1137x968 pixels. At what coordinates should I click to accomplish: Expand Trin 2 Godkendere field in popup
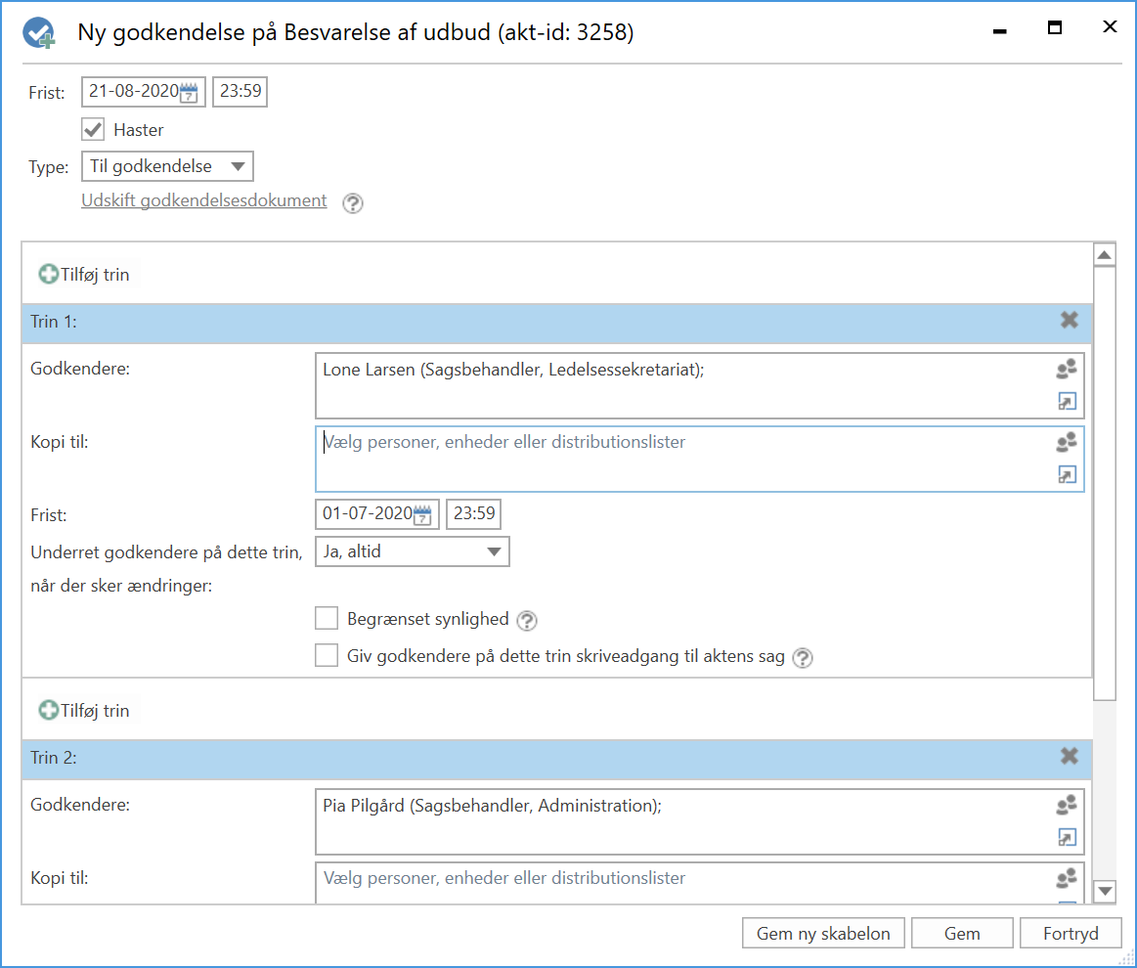pyautogui.click(x=1067, y=838)
